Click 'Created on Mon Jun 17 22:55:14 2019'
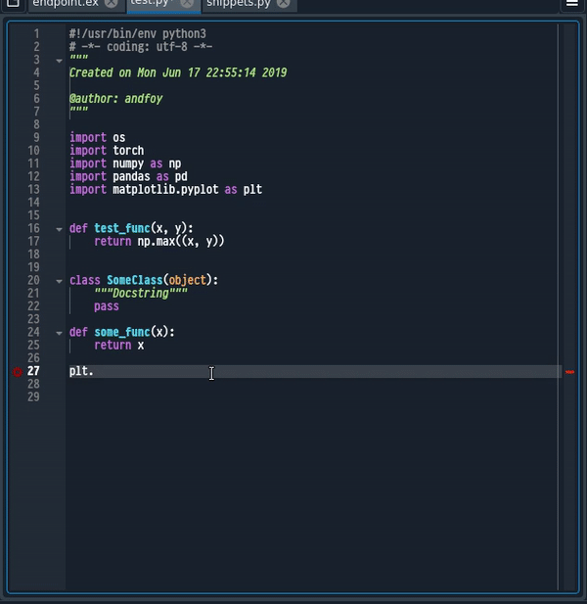 [178, 72]
